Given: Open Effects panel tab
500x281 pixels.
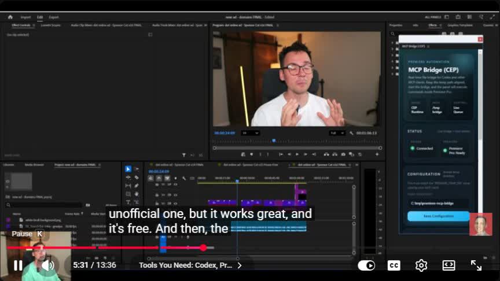Looking at the screenshot, I should [432, 25].
